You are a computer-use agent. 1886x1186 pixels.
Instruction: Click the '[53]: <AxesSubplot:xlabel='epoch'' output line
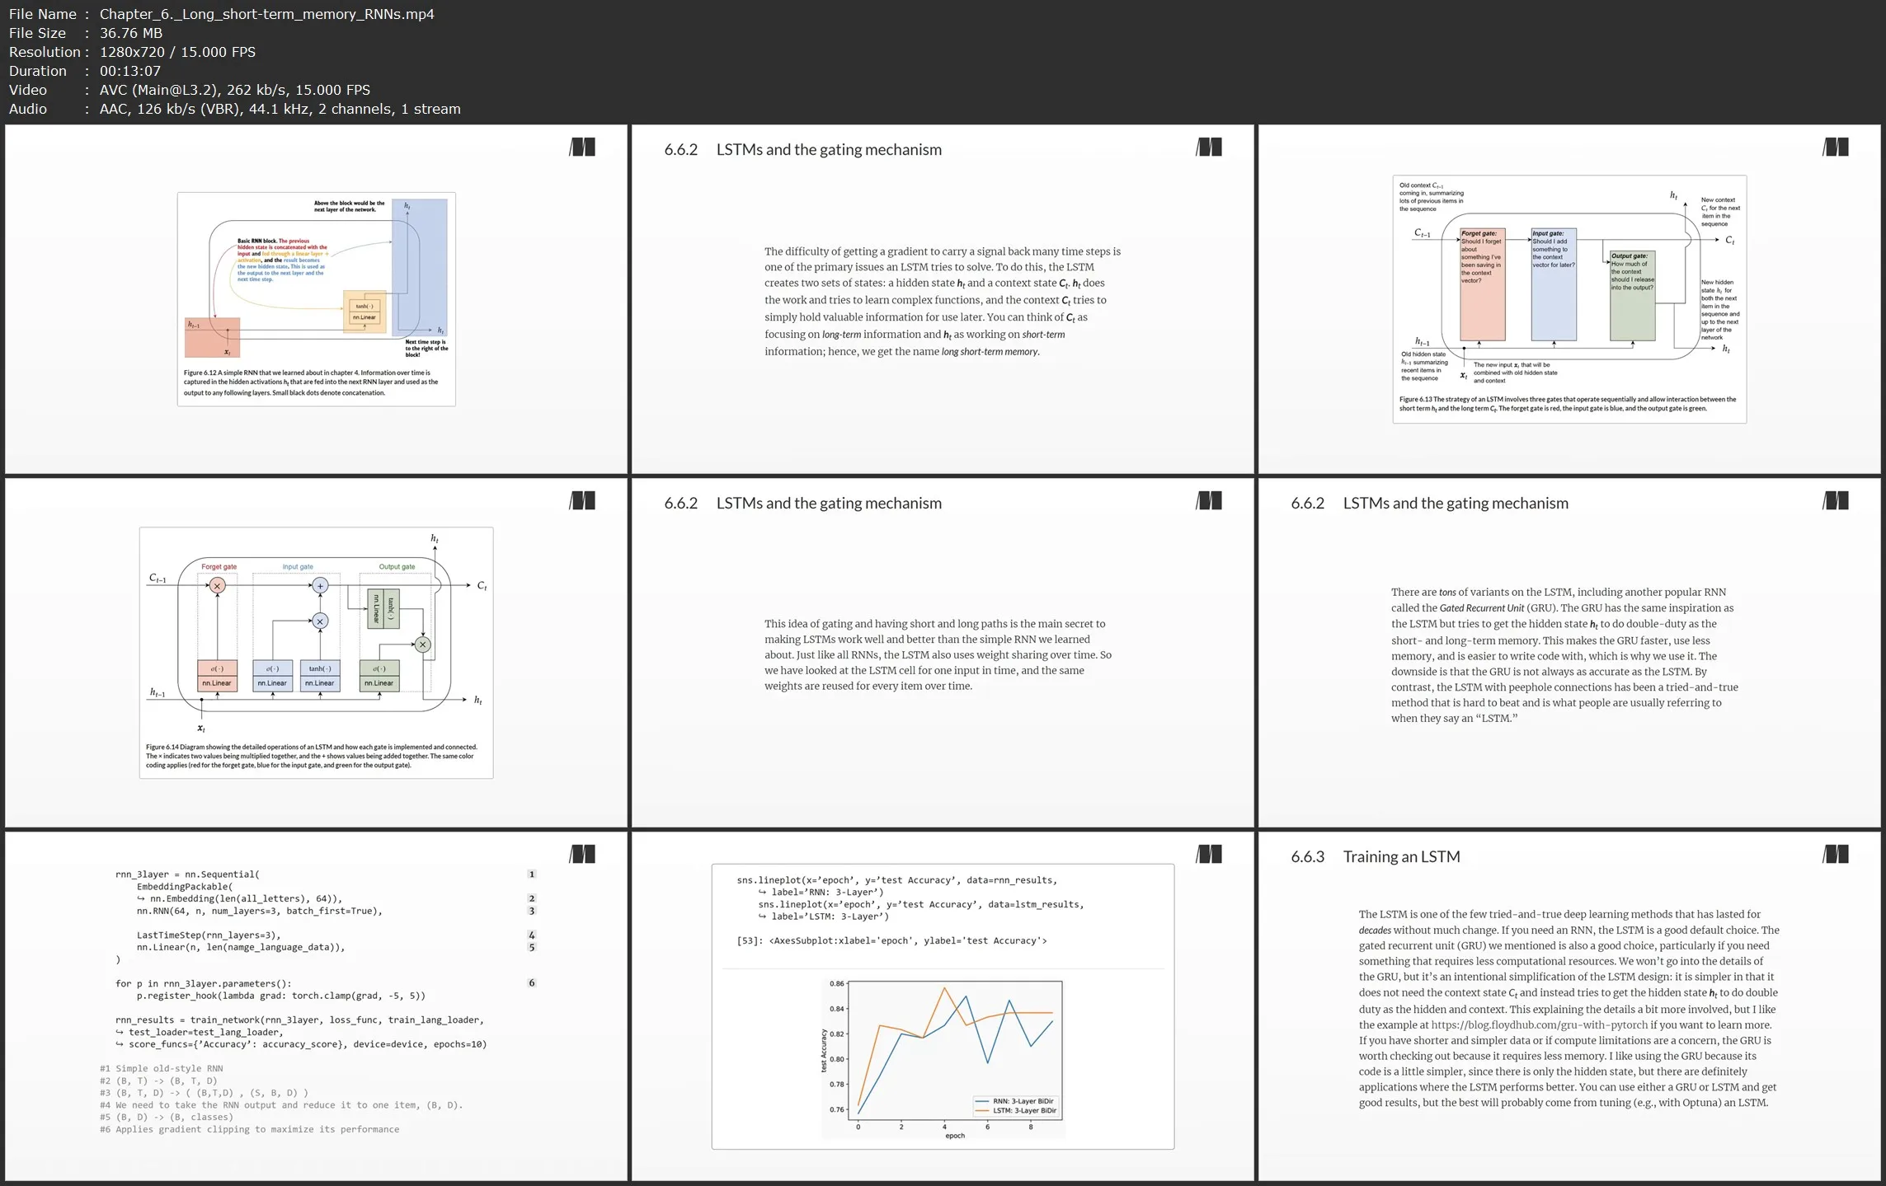pyautogui.click(x=891, y=941)
